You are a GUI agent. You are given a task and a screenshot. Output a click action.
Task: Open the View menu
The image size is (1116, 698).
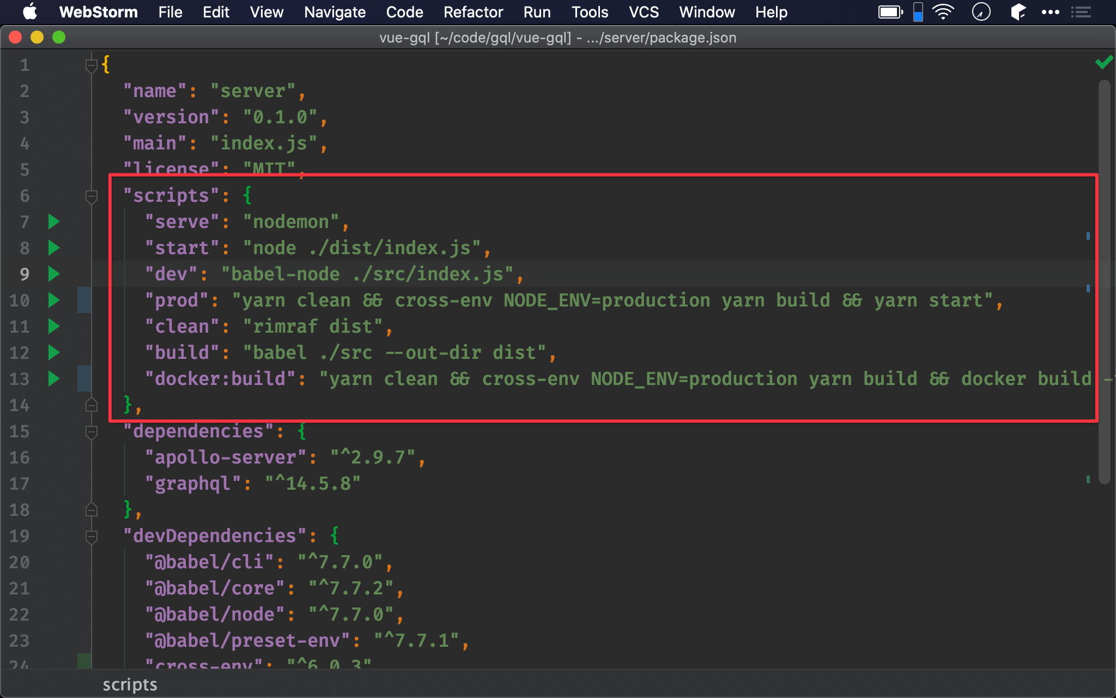pos(266,12)
